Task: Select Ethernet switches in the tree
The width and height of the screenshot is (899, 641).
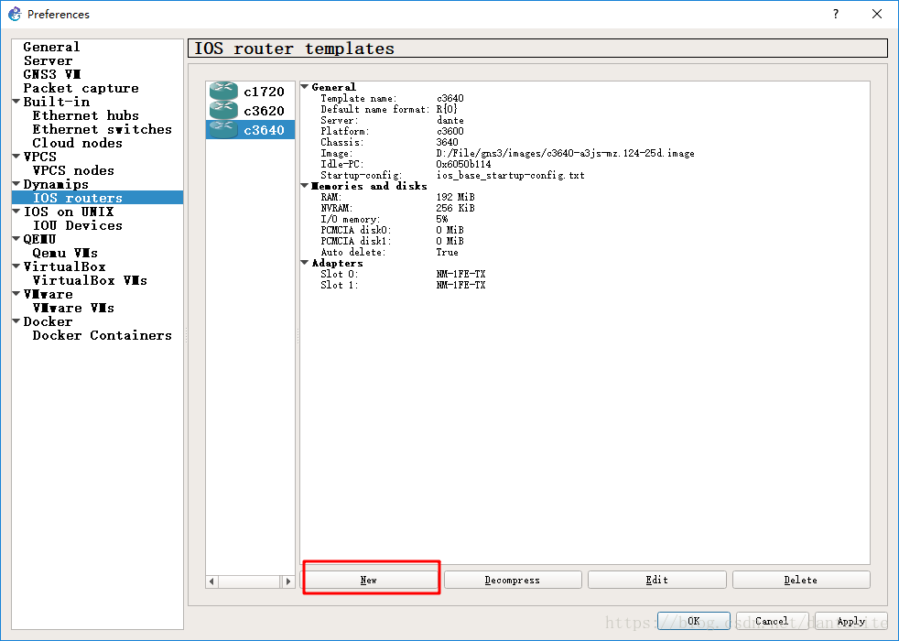Action: pos(102,130)
